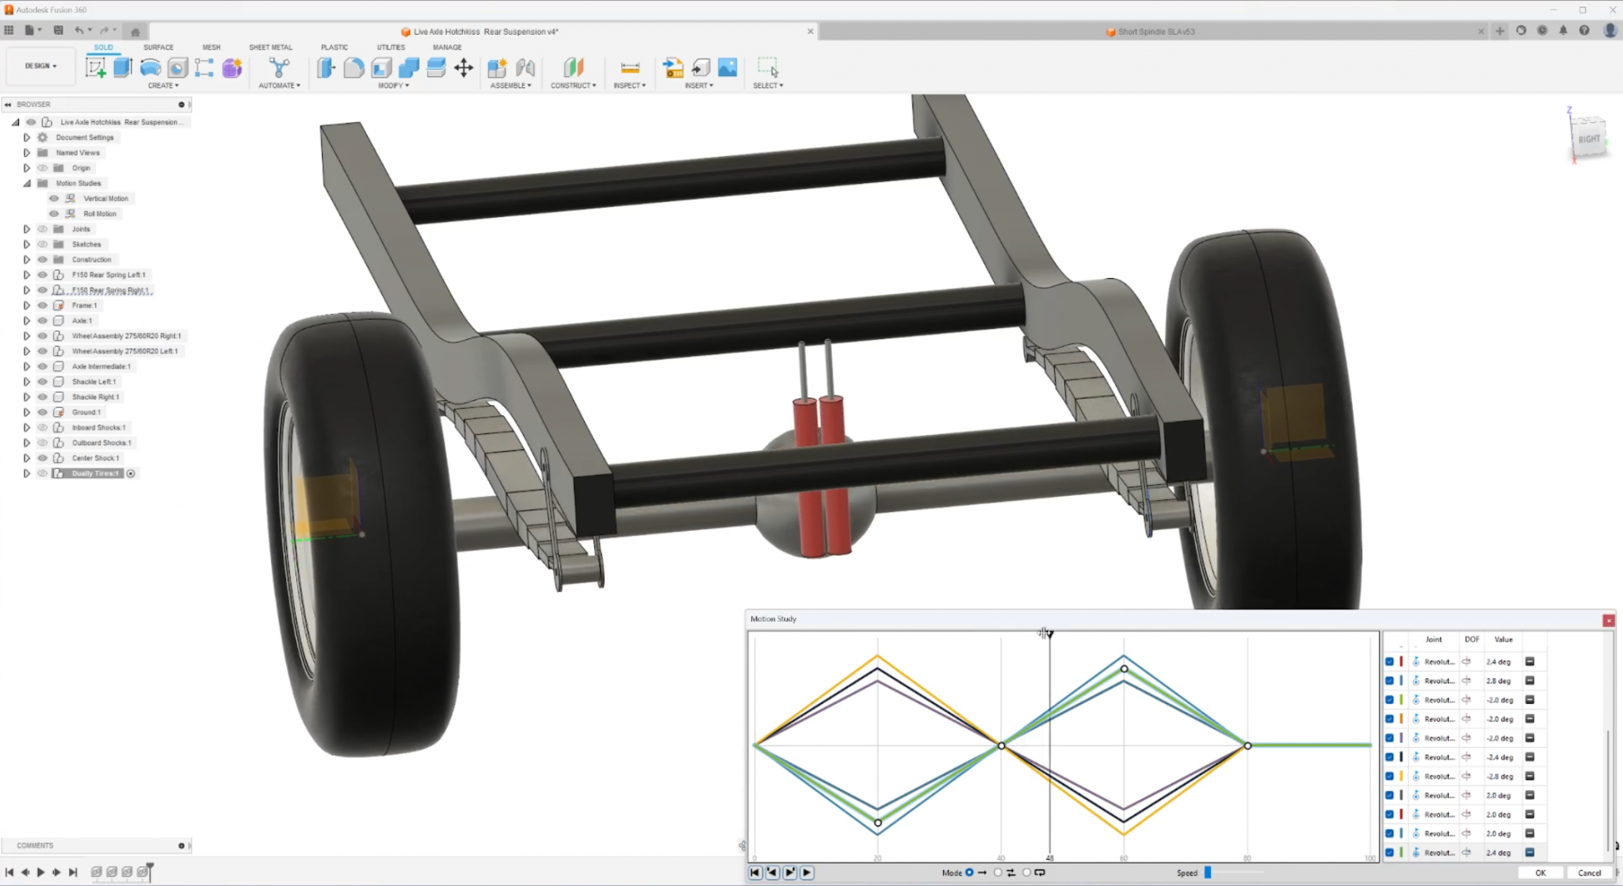
Task: Click the Measure tool icon
Action: coord(629,67)
